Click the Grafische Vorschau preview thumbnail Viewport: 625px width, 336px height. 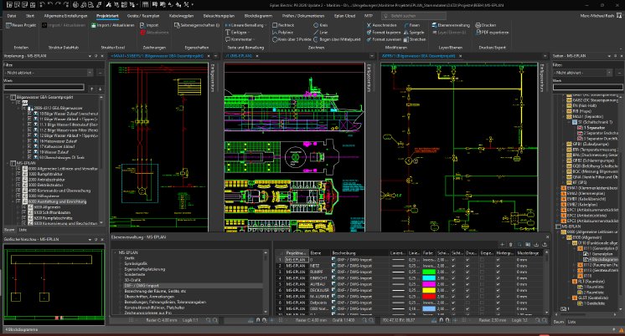click(x=54, y=285)
